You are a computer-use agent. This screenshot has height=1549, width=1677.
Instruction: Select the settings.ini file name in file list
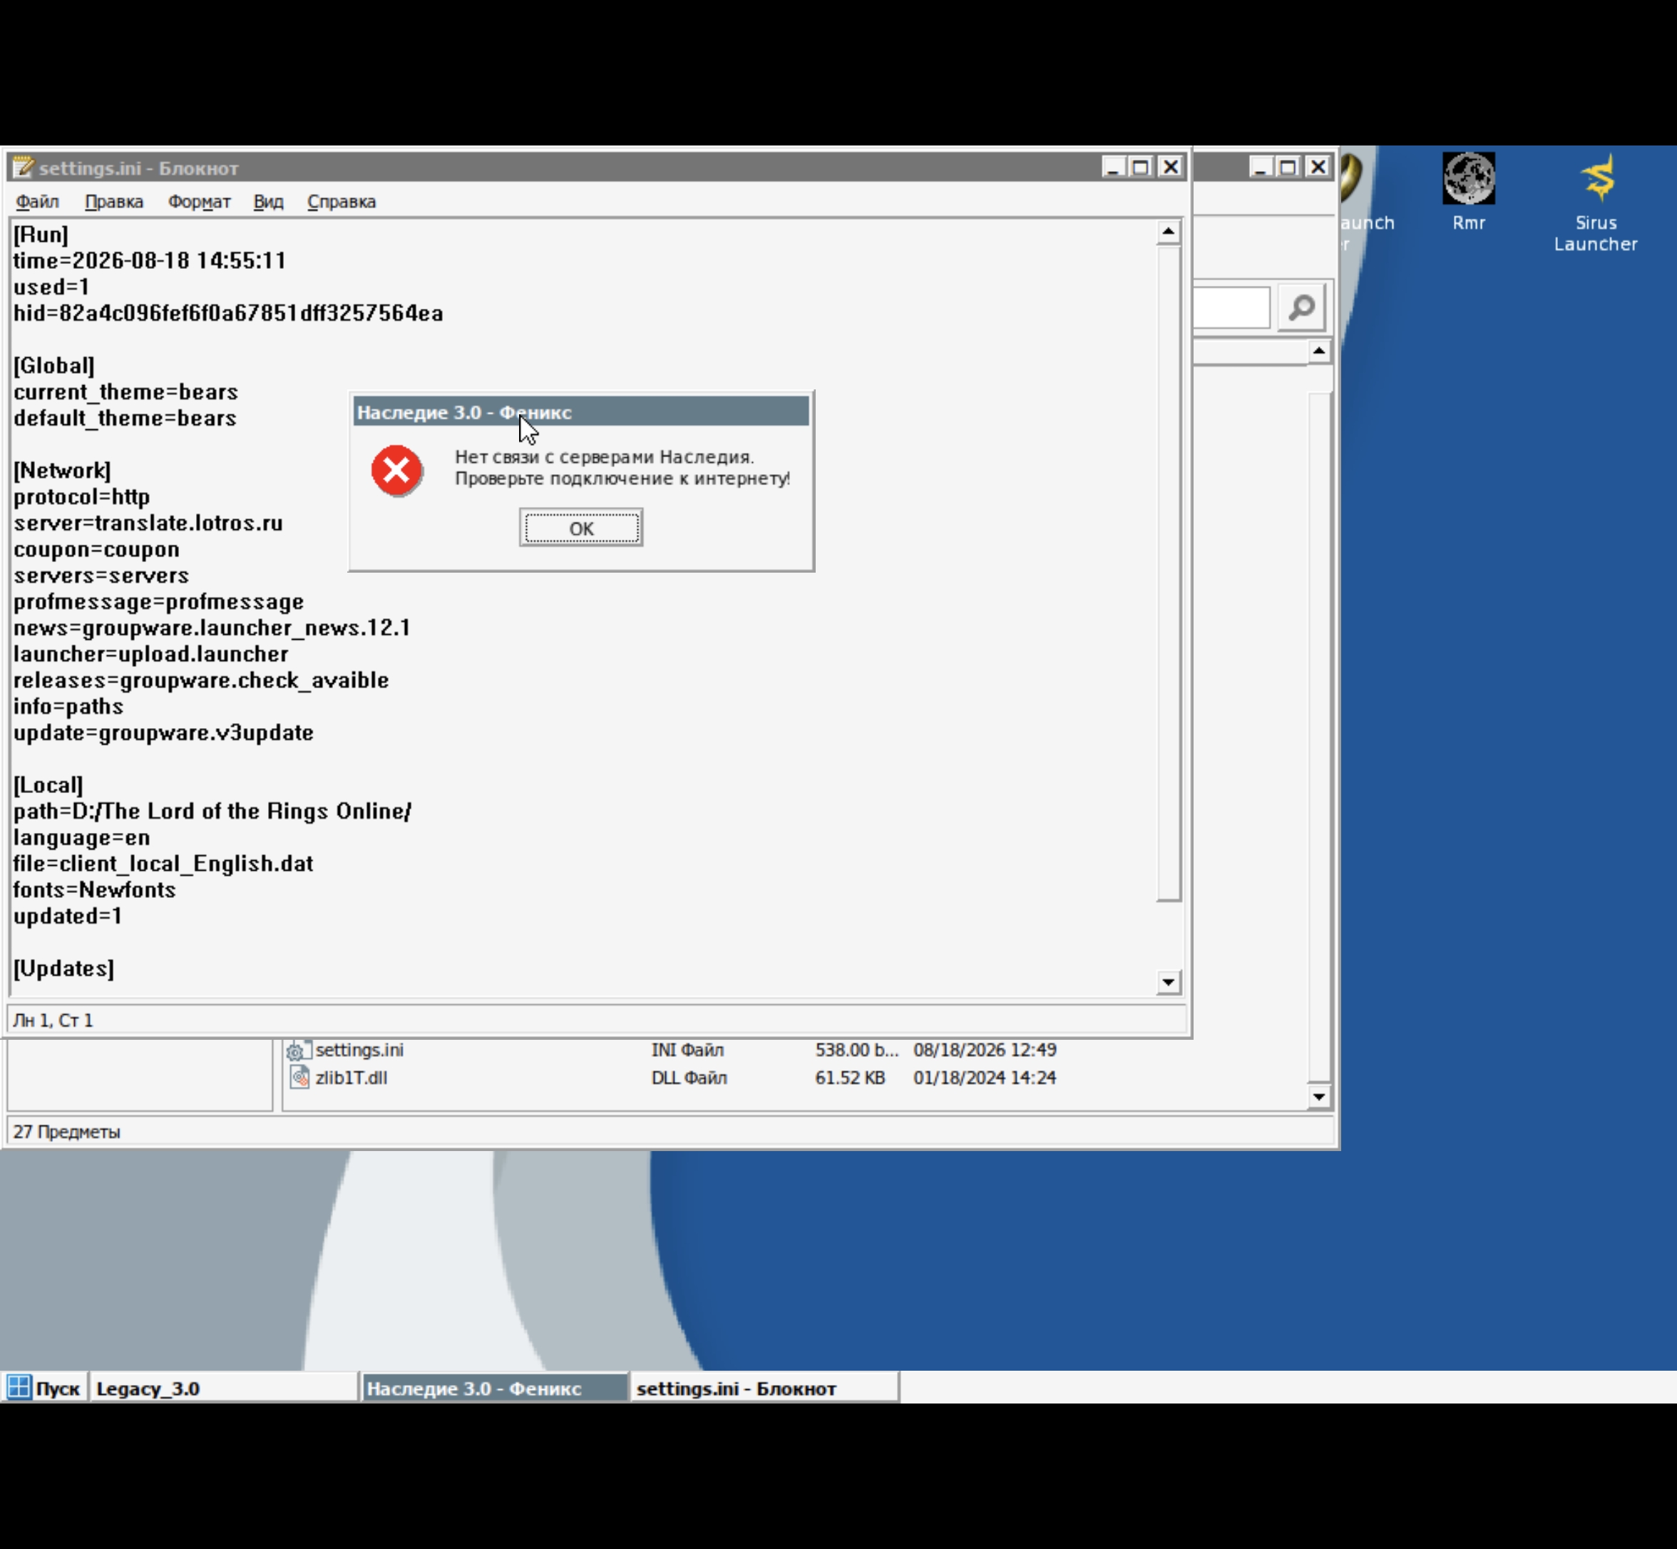(x=359, y=1050)
